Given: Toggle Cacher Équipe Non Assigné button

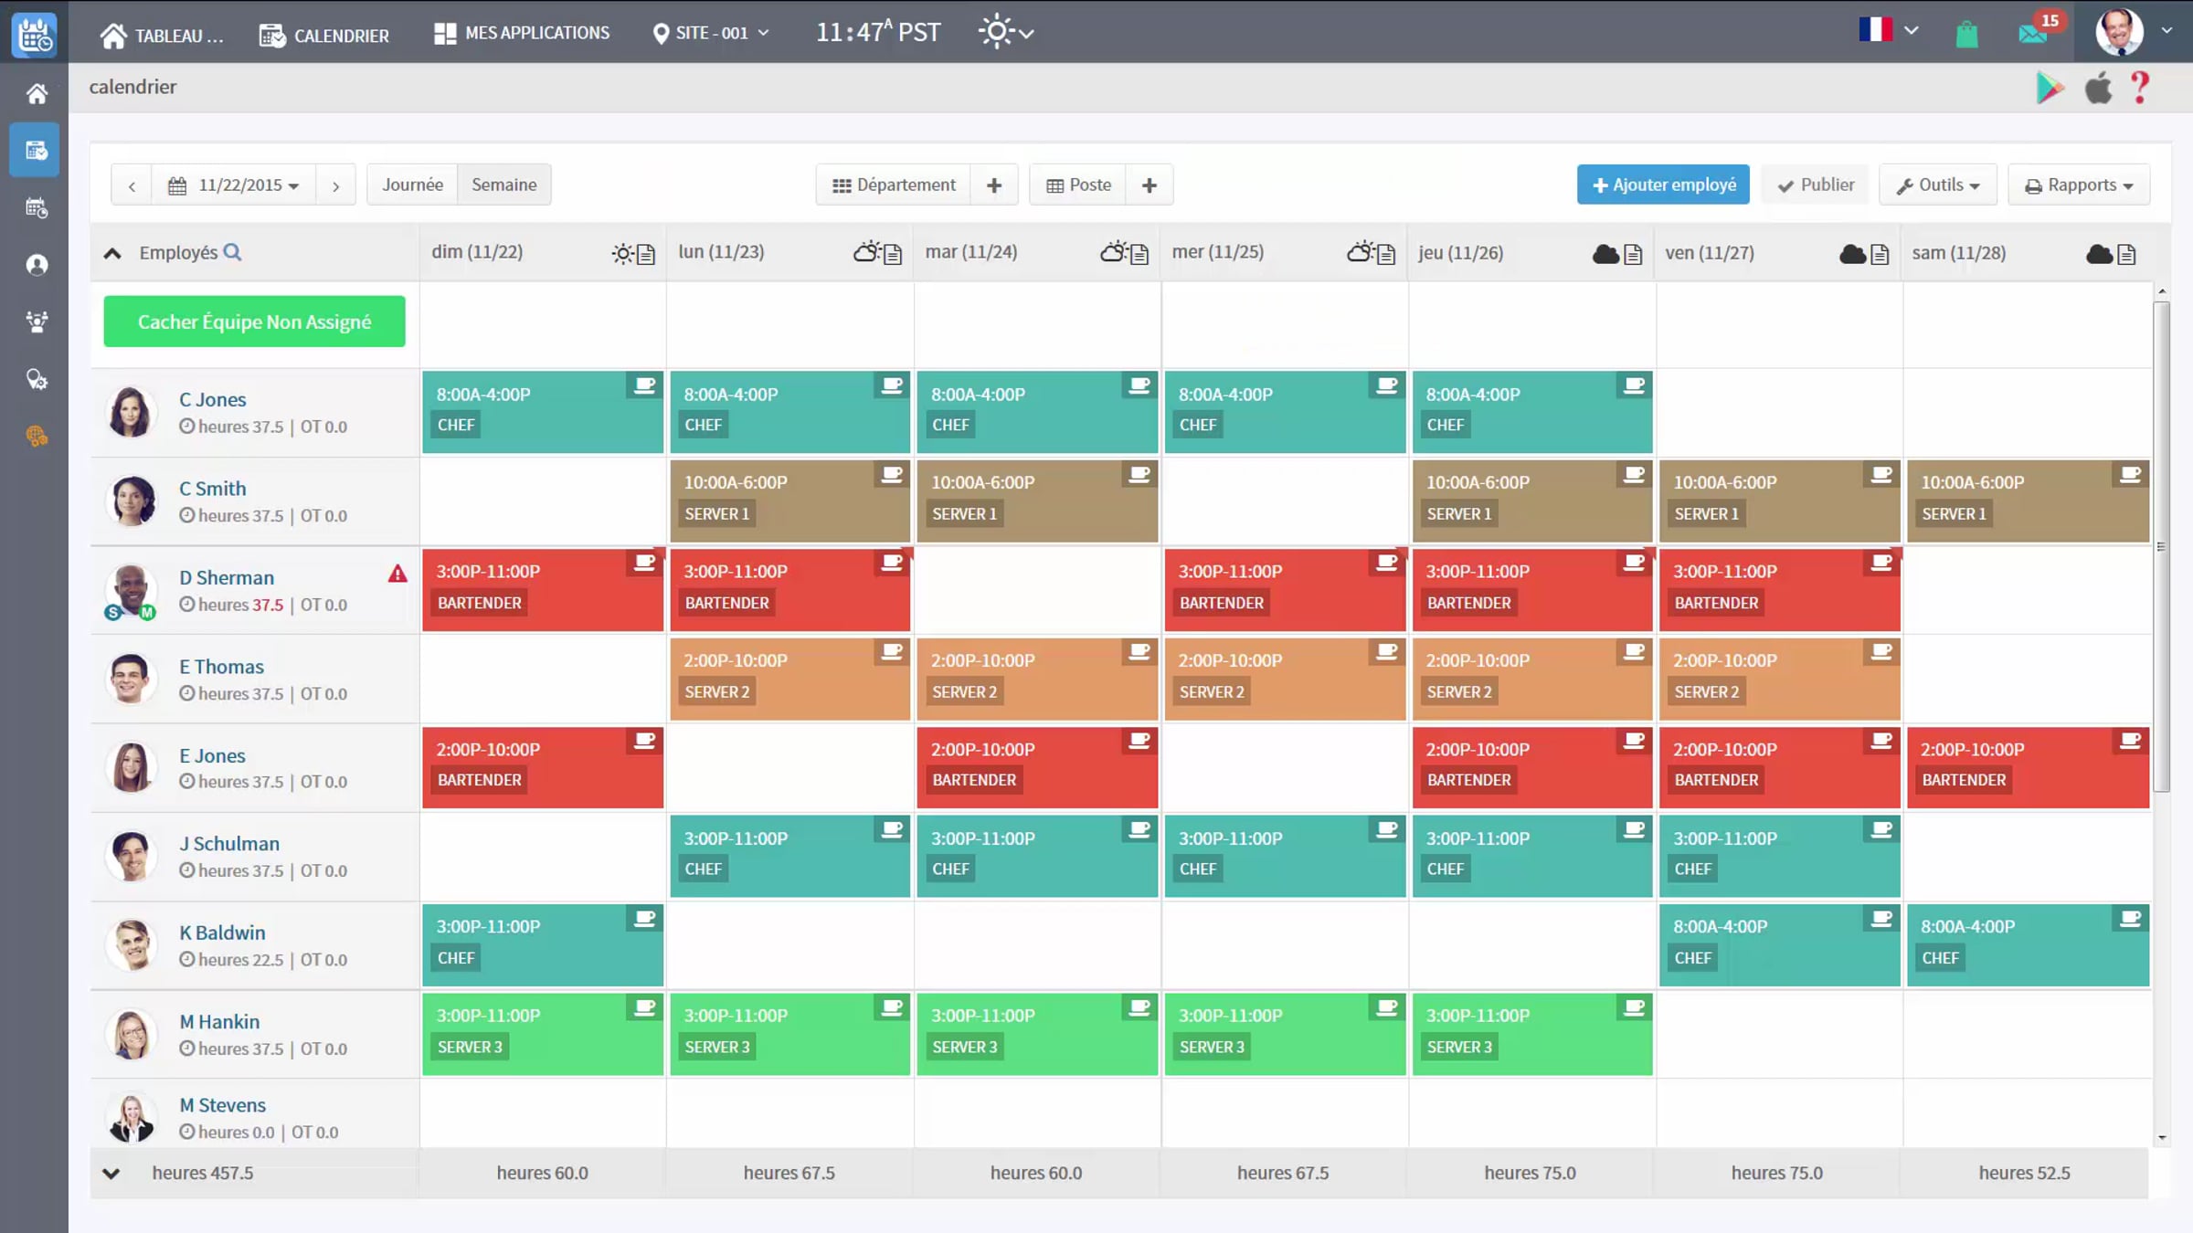Looking at the screenshot, I should 254,321.
